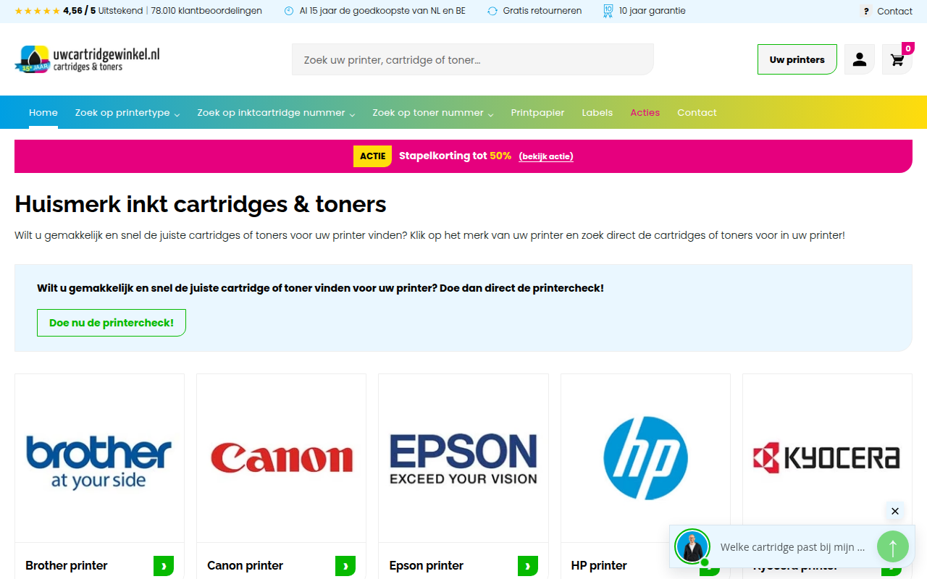Click the 10 jaar garantie badge icon

(608, 11)
